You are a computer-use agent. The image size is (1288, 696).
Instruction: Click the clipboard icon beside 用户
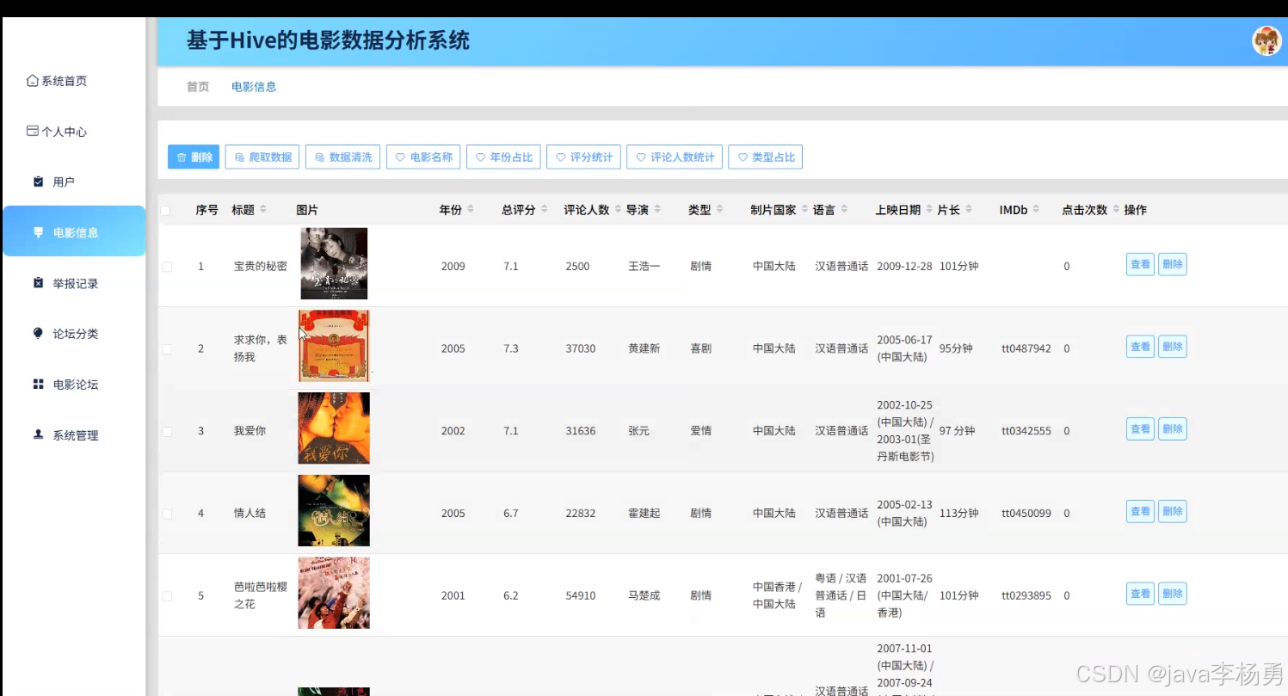pos(38,182)
